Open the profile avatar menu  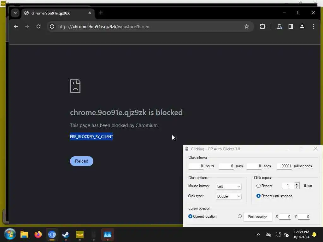point(302,26)
